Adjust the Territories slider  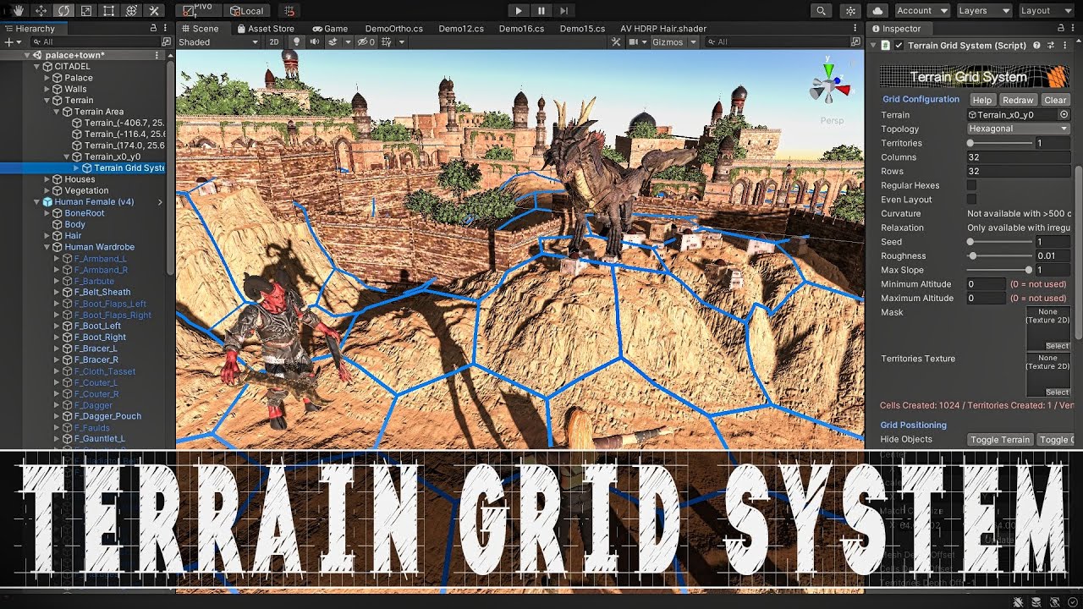click(1000, 143)
